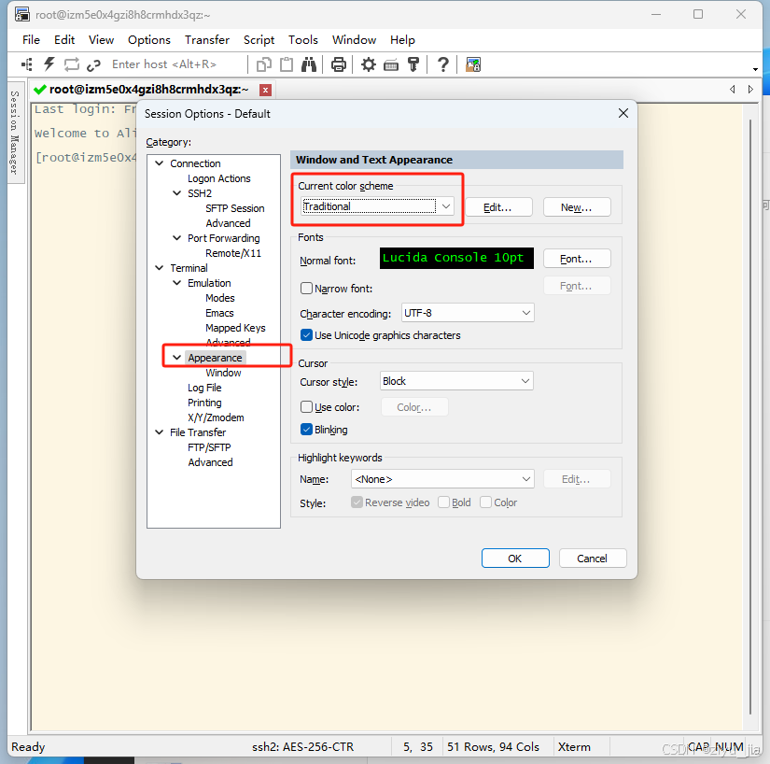770x764 pixels.
Task: Open the Character encoding dropdown
Action: 468,313
